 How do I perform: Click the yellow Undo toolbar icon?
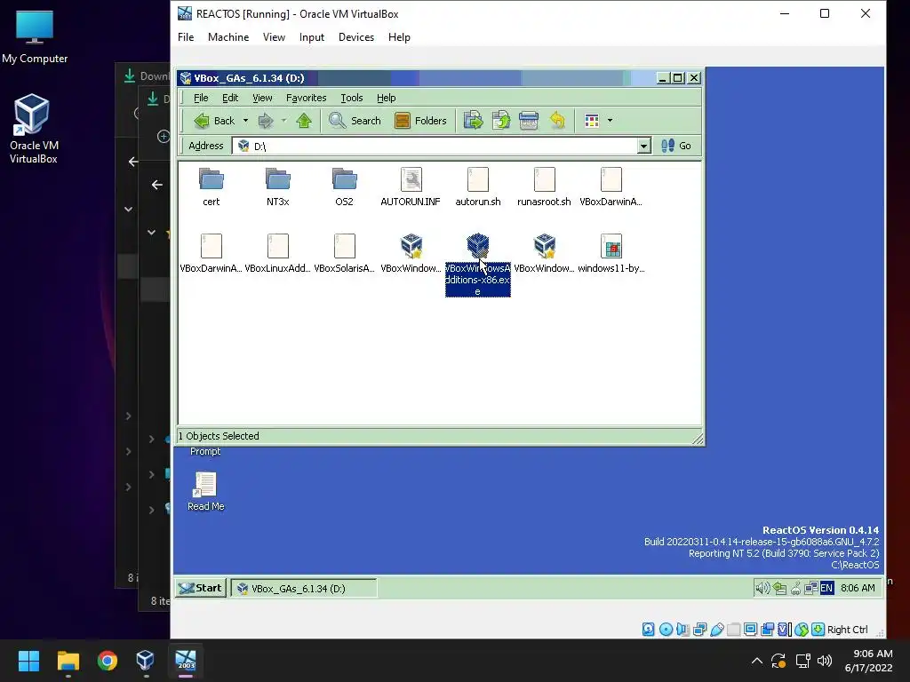557,121
